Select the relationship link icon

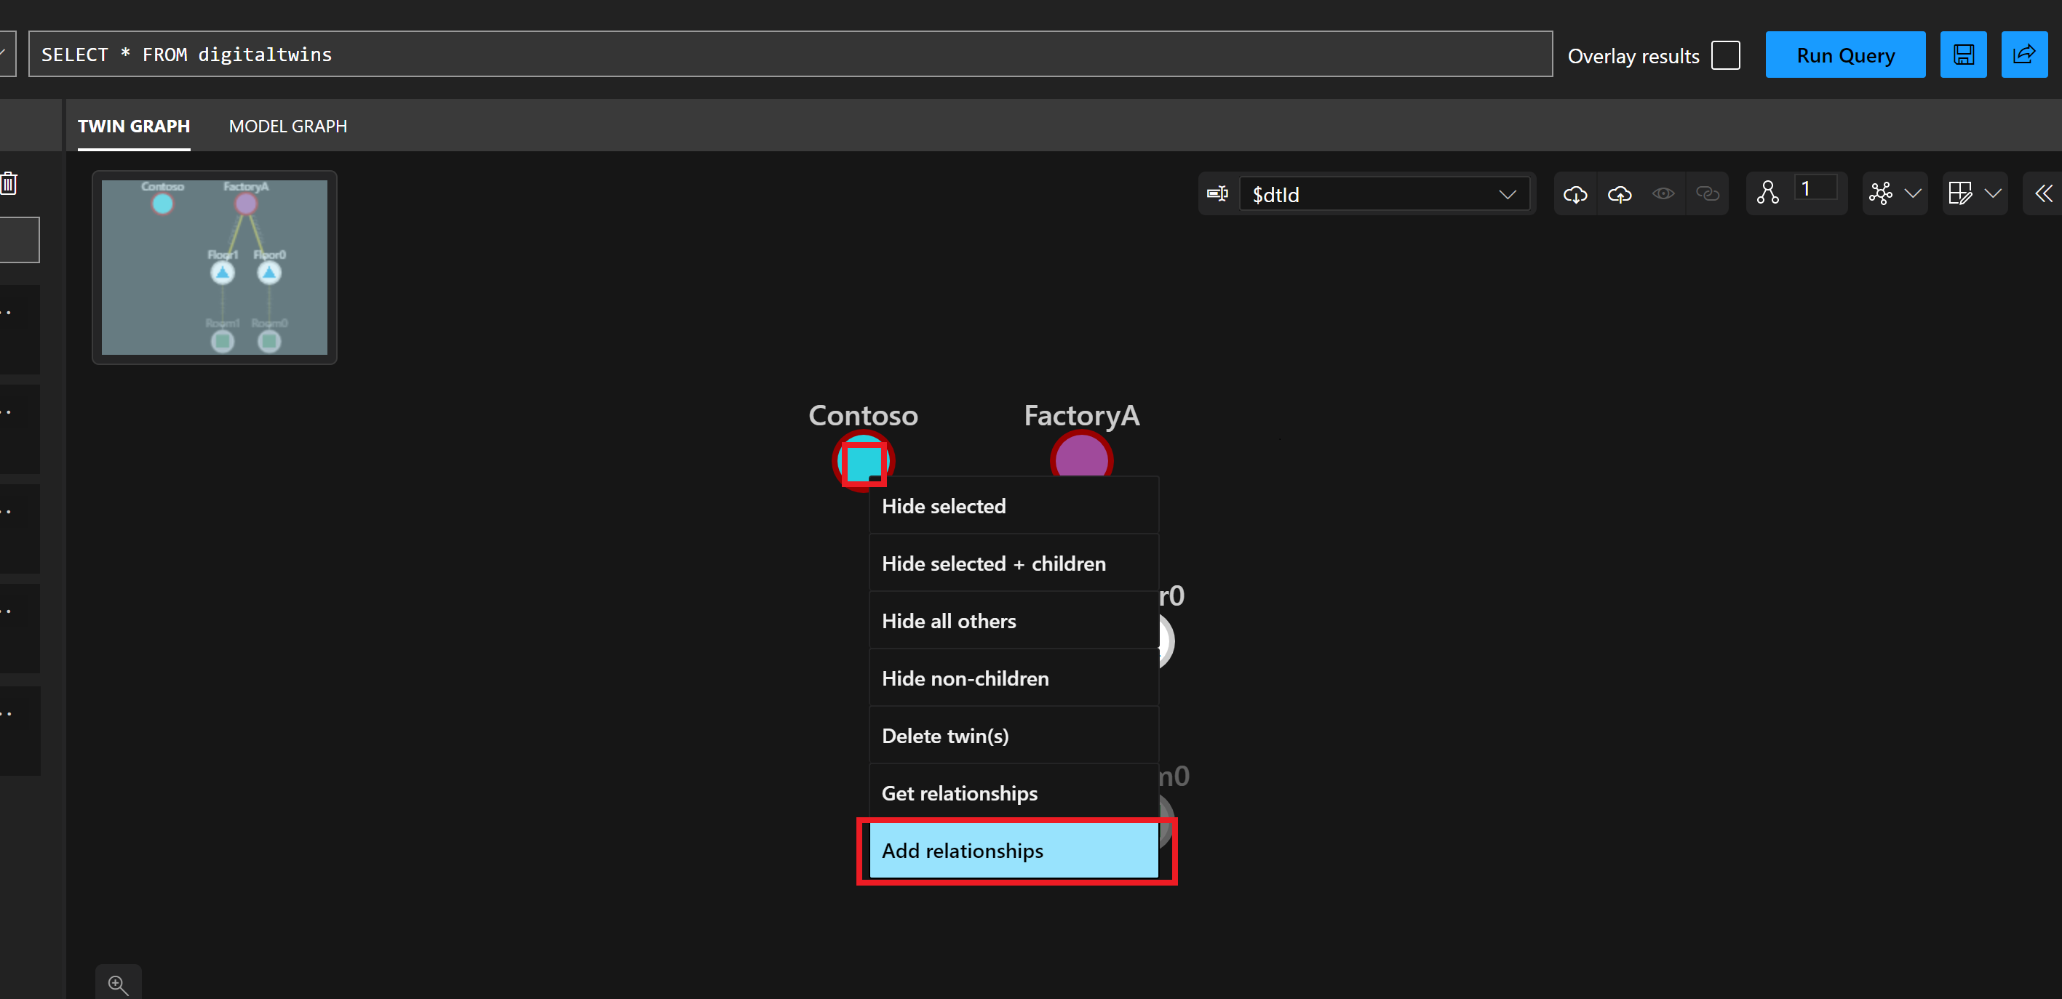[x=1708, y=193]
